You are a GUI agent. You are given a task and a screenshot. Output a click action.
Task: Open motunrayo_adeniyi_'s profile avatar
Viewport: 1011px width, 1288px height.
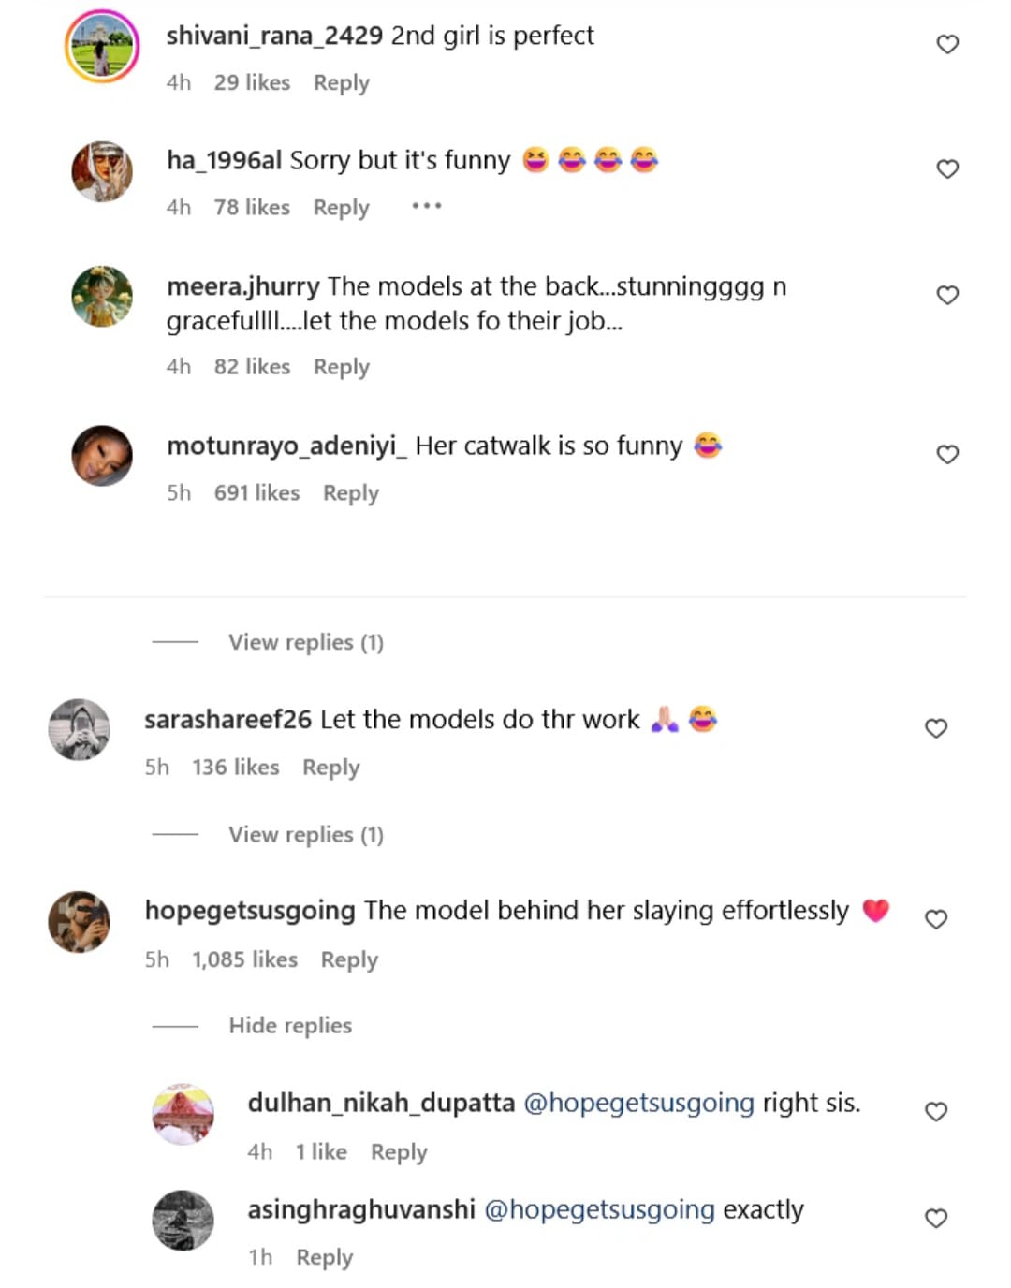[x=102, y=456]
